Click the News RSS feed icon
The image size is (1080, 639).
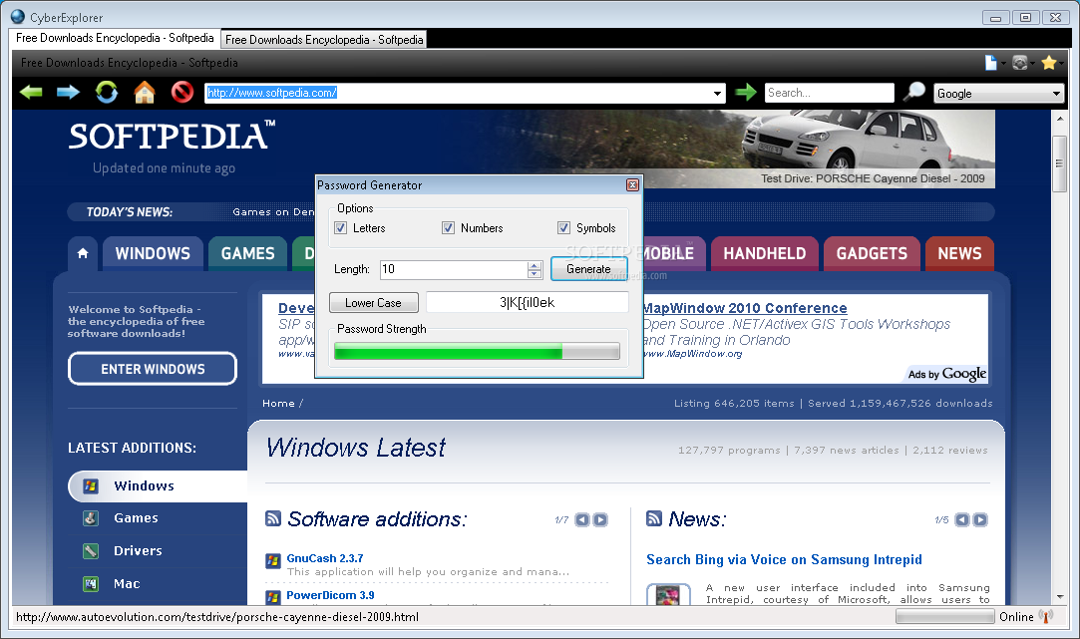(653, 517)
